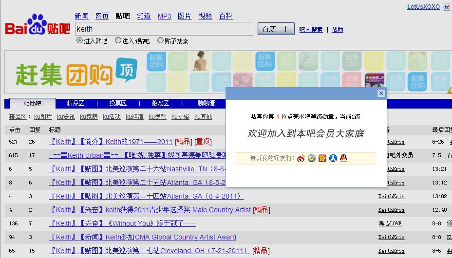Open KeithKris author link in 12:40 row
This screenshot has height=258, width=452.
pyautogui.click(x=392, y=210)
